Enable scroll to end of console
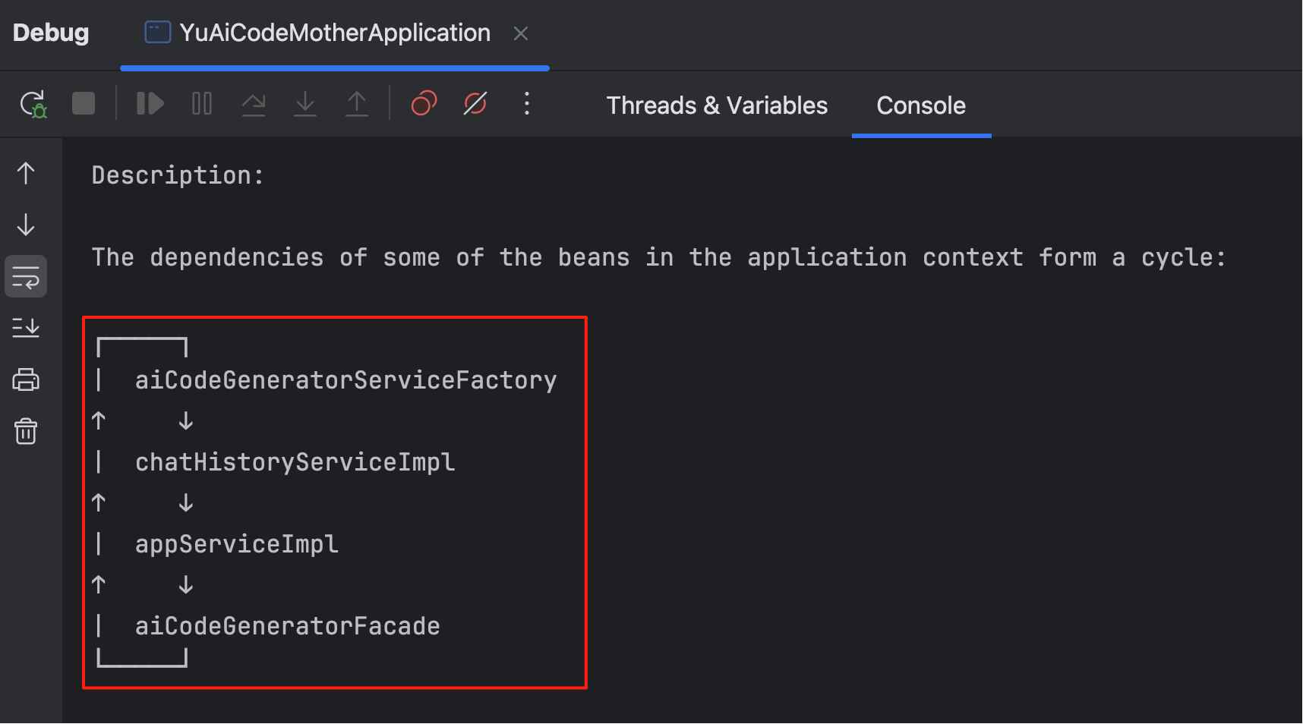 pos(26,328)
